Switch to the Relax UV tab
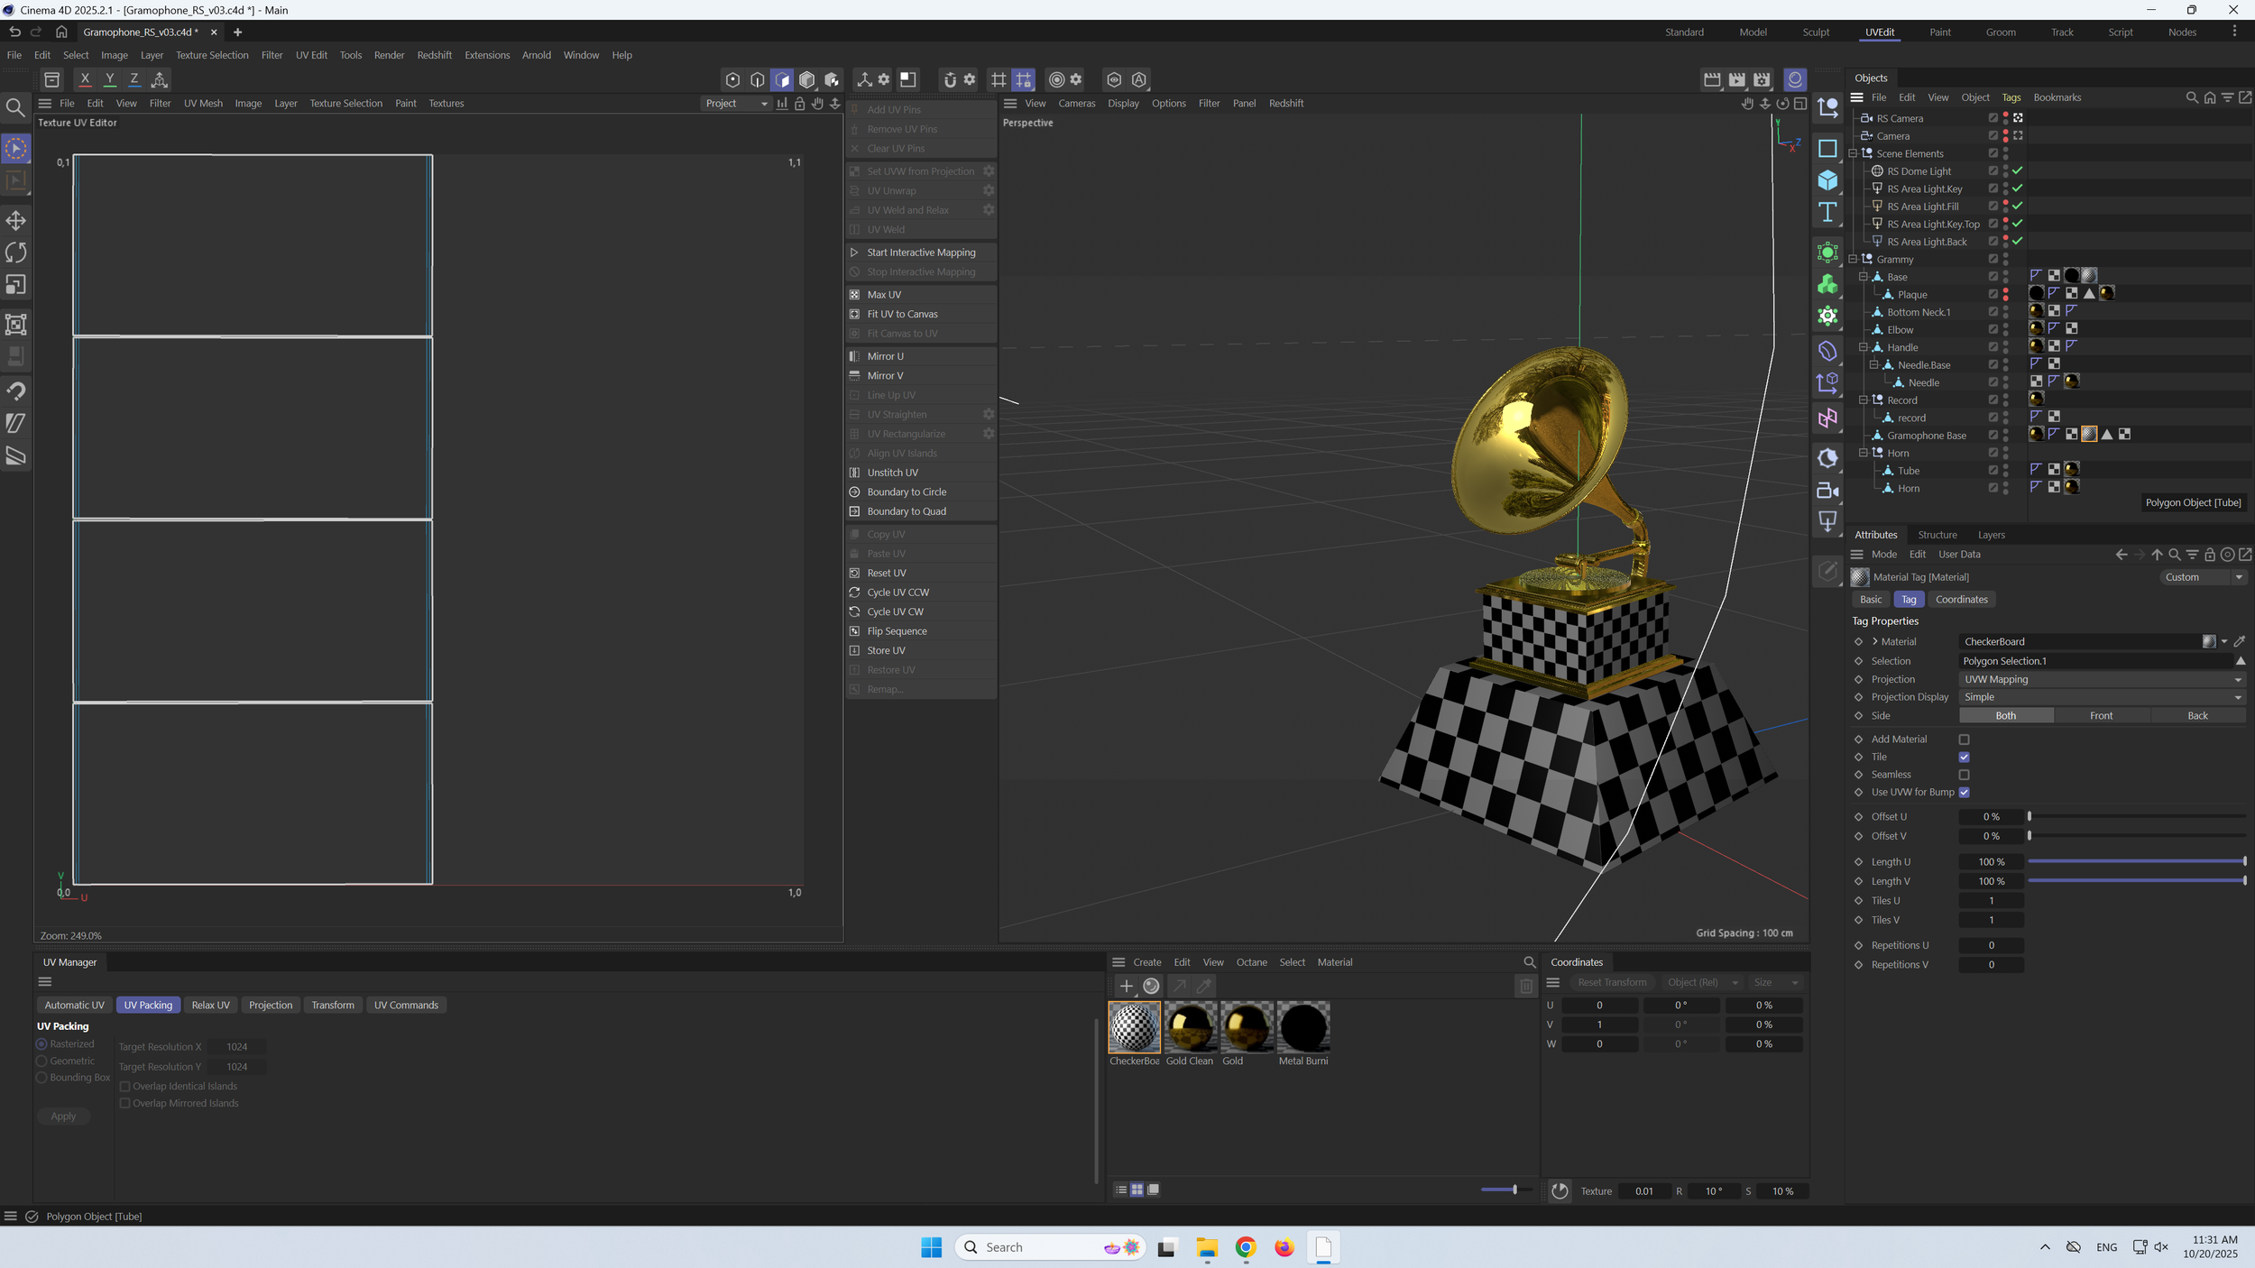 coord(210,1005)
